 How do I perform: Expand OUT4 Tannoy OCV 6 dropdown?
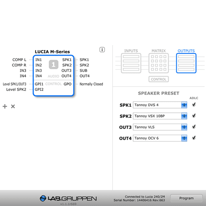pos(184,138)
